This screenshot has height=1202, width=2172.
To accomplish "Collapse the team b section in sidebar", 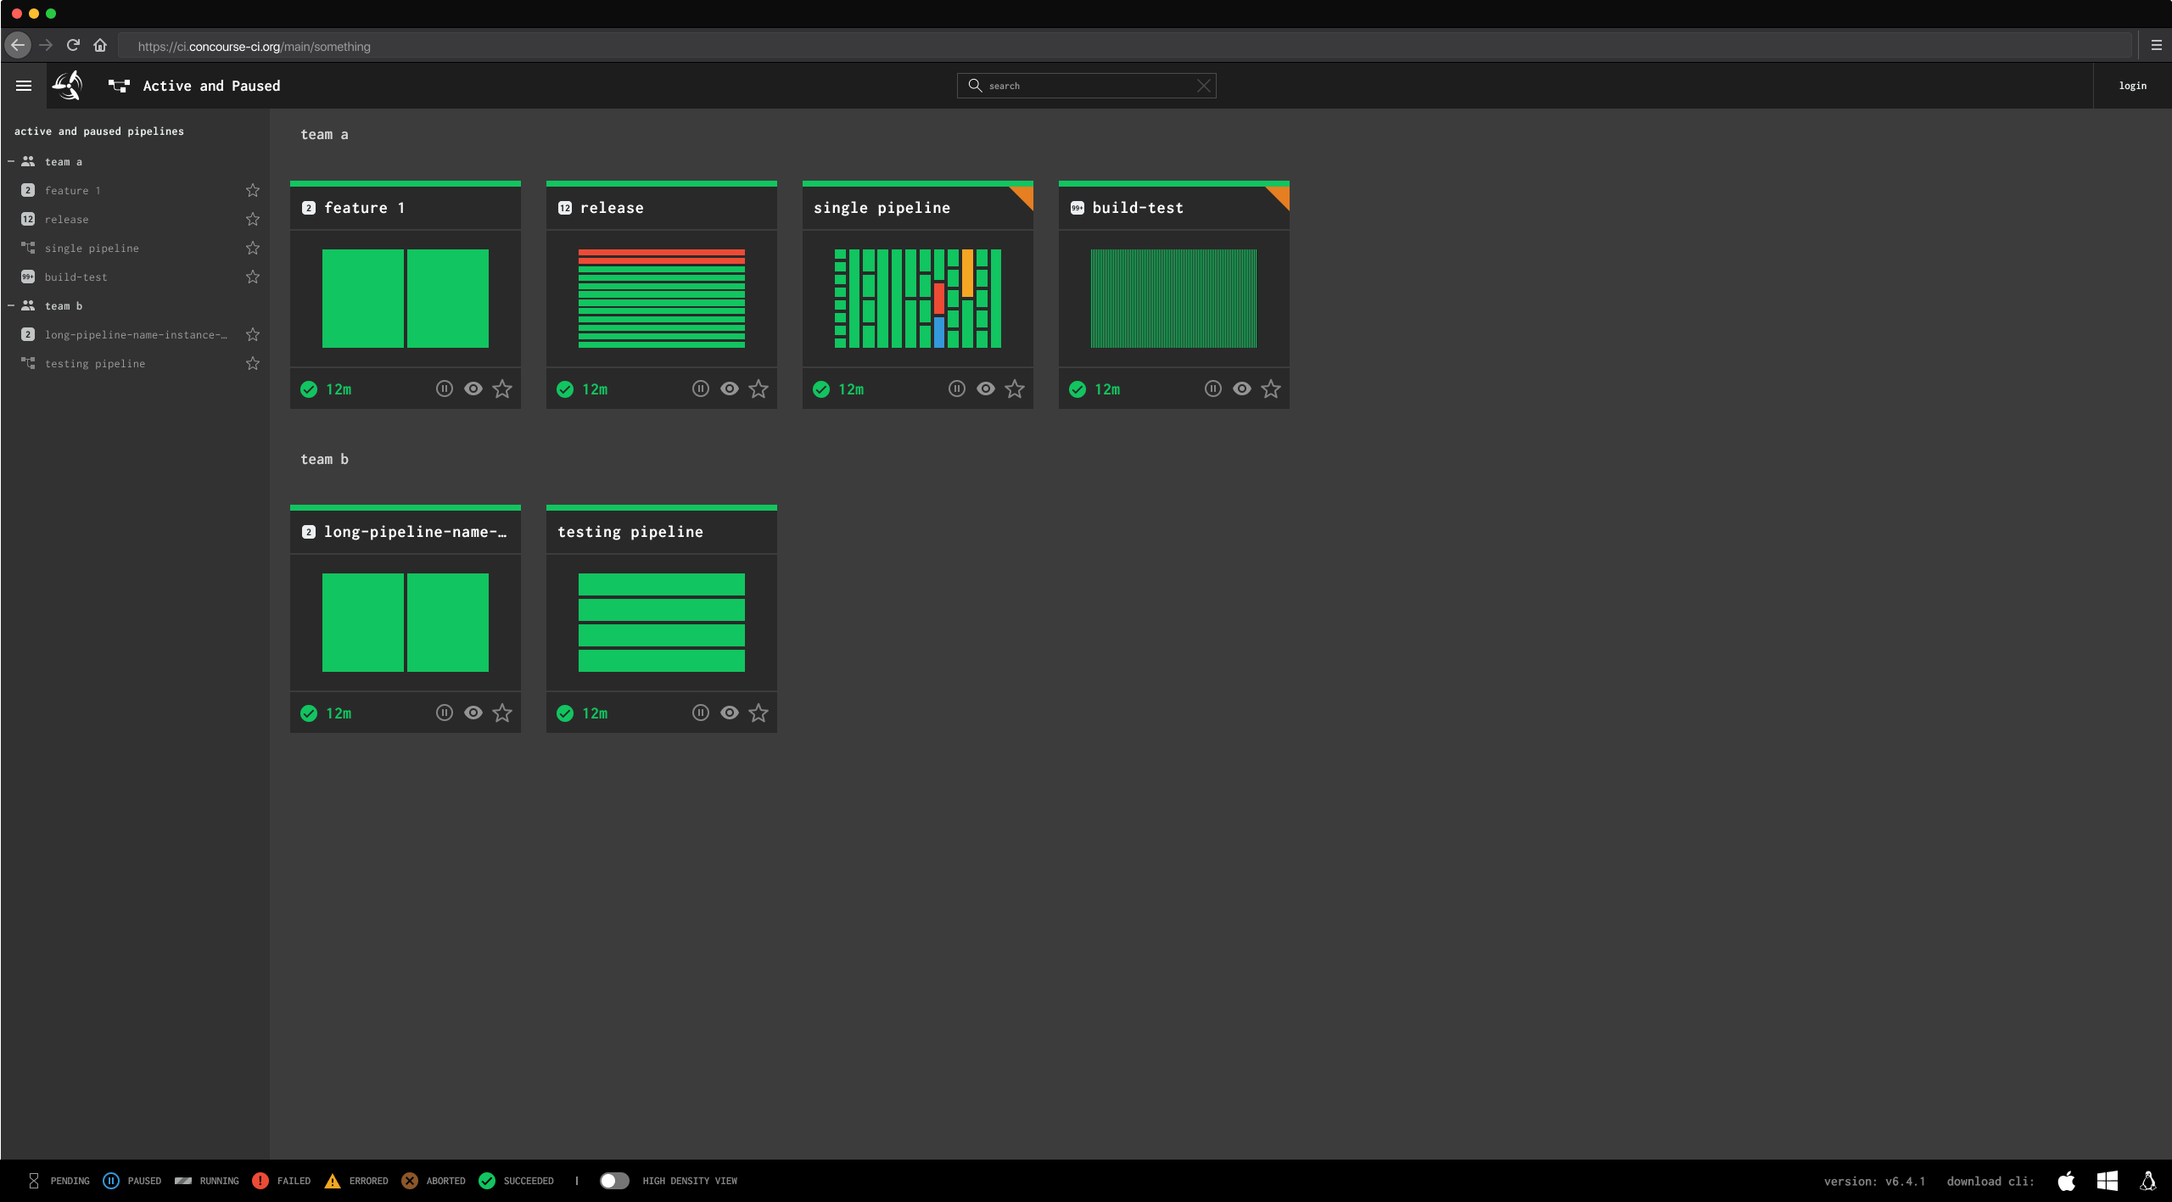I will (10, 305).
